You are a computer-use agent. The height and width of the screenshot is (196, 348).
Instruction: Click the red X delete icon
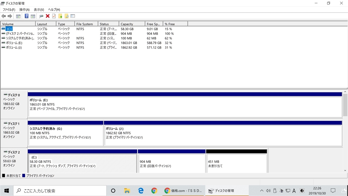pyautogui.click(x=48, y=16)
